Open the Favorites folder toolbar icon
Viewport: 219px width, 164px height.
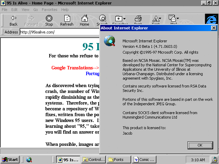point(118,18)
